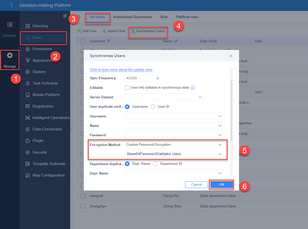Click the zhangshan username cell
This screenshot has height=229, width=308.
(x=98, y=206)
